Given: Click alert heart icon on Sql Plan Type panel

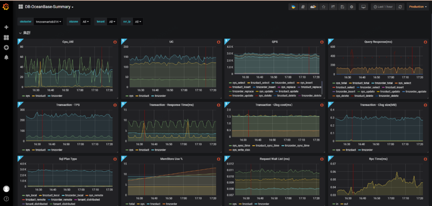Looking at the screenshot, I should coord(115,159).
